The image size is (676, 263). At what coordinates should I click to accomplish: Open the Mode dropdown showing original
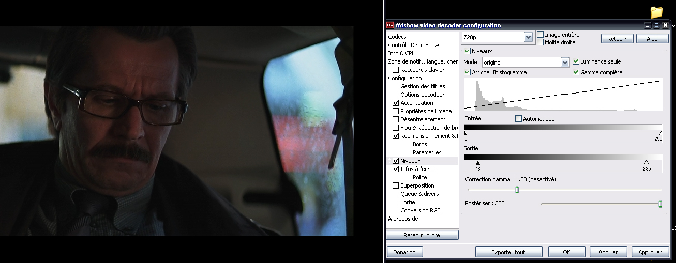tap(565, 62)
